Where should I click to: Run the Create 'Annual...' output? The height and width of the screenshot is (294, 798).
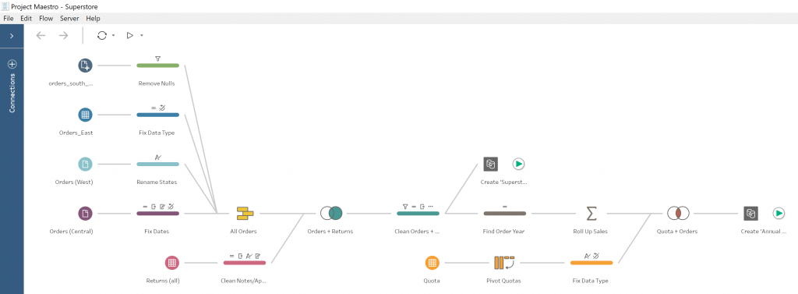click(x=779, y=214)
